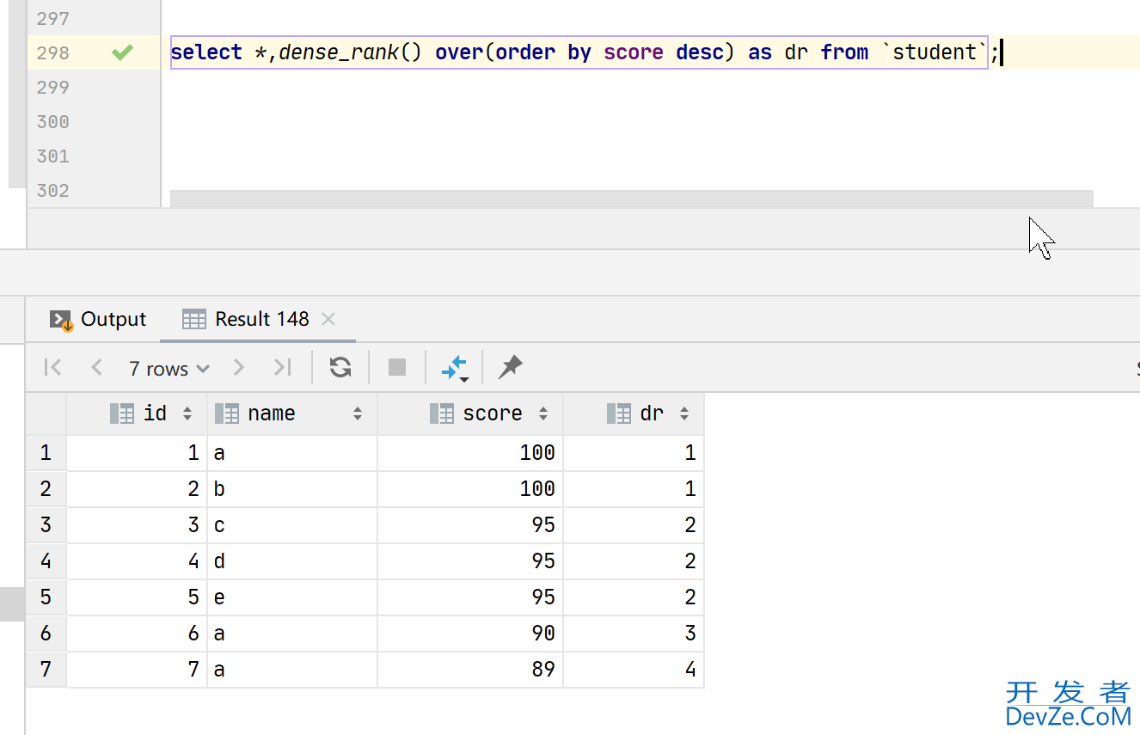This screenshot has width=1140, height=735.
Task: Select line number 300 in gutter
Action: tap(53, 121)
